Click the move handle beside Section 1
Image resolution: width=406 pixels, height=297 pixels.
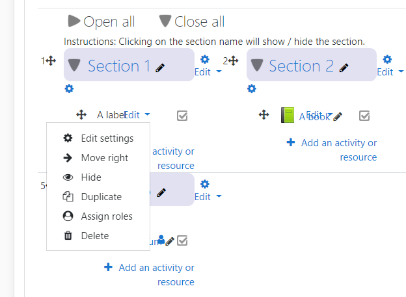point(51,61)
